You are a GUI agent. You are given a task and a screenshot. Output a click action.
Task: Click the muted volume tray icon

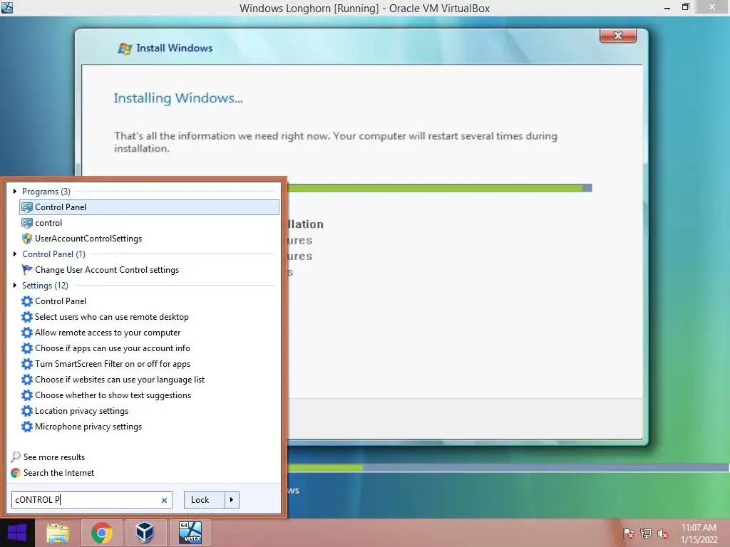(662, 533)
